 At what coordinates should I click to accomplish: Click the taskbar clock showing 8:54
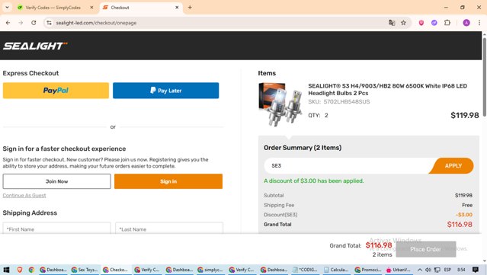(x=461, y=270)
